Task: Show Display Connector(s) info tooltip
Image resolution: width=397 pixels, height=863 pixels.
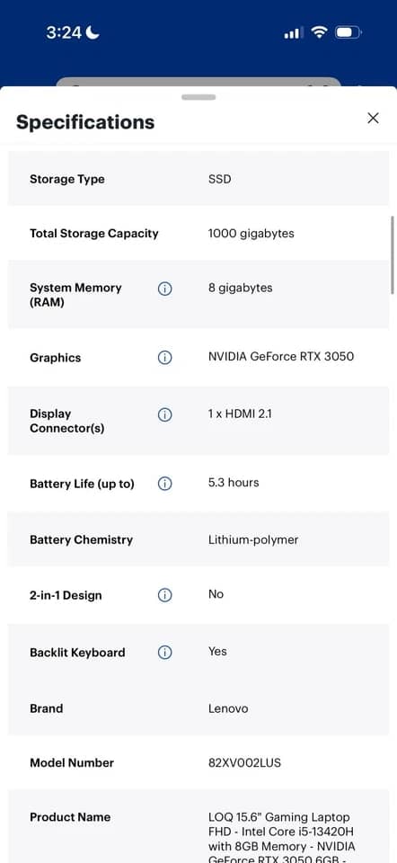Action: 164,414
